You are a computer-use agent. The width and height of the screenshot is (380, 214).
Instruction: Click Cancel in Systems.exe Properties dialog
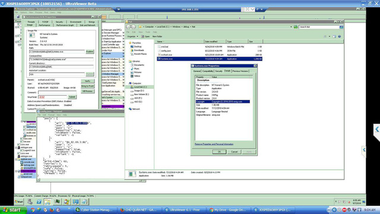(x=234, y=152)
